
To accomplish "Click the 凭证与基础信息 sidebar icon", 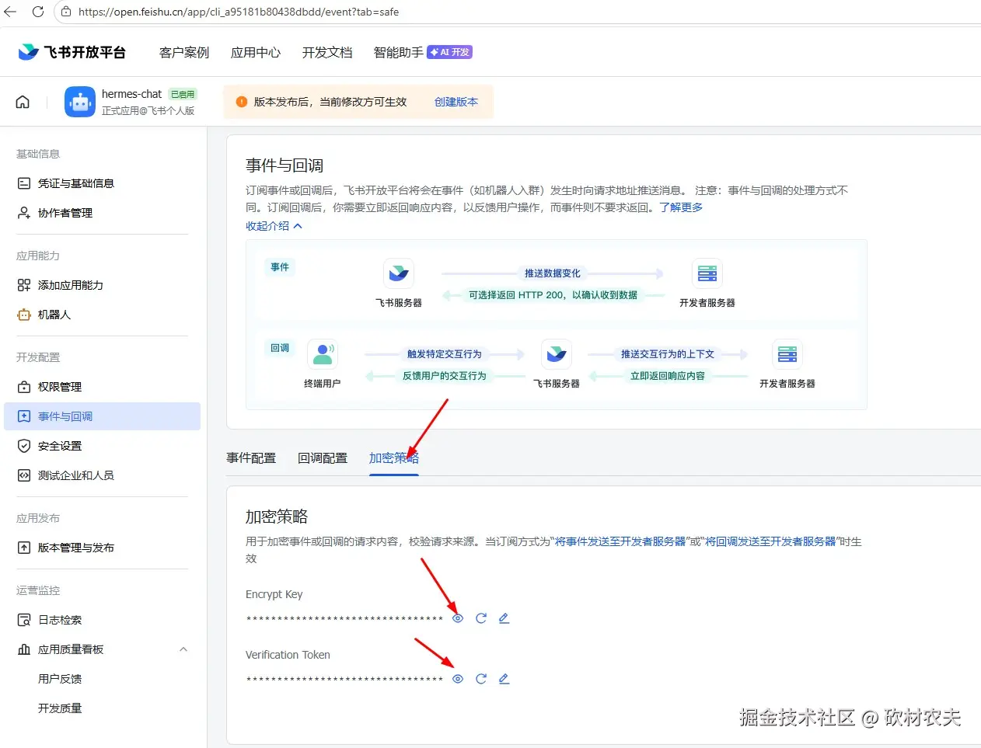I will pos(24,183).
